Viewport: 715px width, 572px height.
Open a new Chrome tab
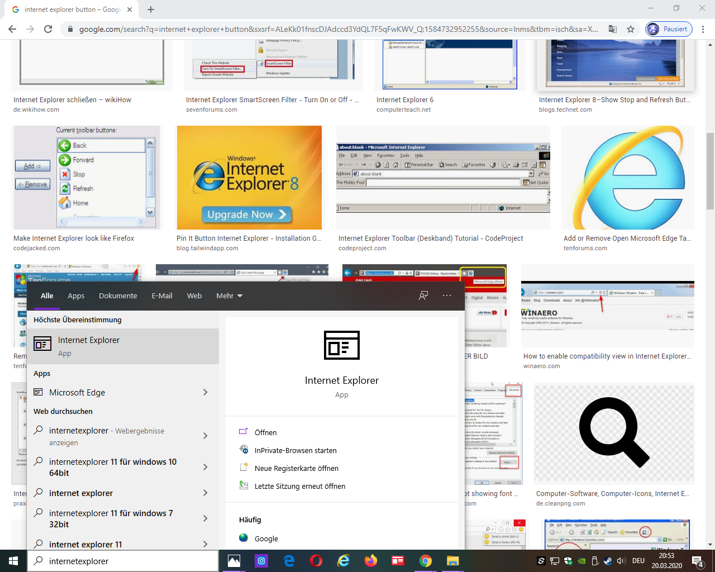(151, 9)
